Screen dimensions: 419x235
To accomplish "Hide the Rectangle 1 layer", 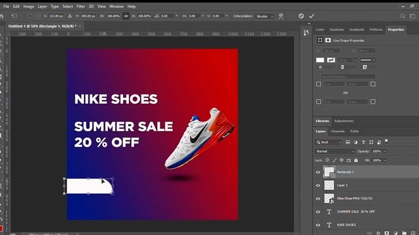I will pos(318,172).
